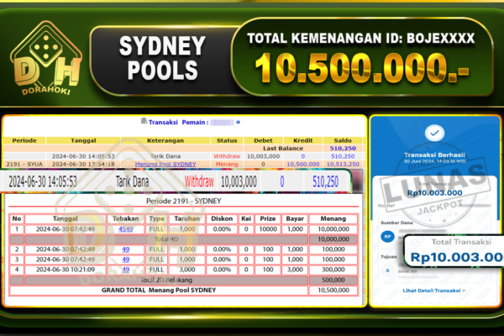Viewport: 504px width, 336px height.
Task: Click the 500,000 subtotal value
Action: point(333,280)
